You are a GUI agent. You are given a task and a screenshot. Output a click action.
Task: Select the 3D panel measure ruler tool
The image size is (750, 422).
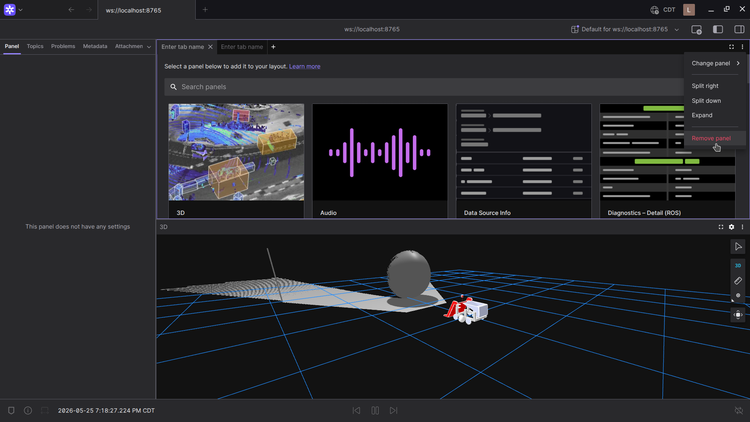738,281
